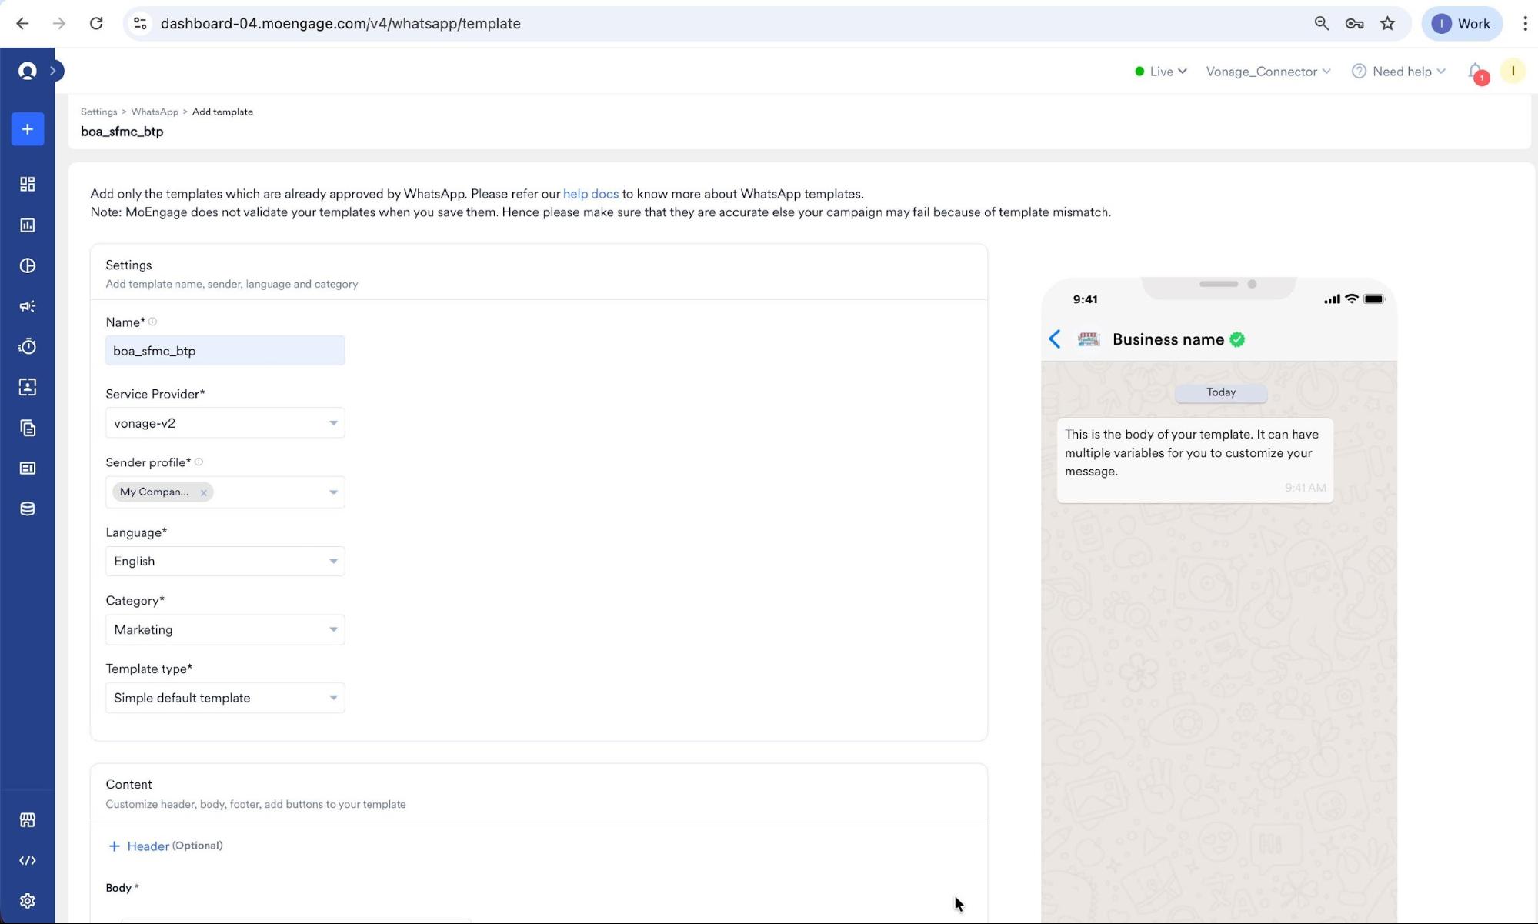This screenshot has height=924, width=1538.
Task: Expand the sidebar with the arrow toggle
Action: pyautogui.click(x=53, y=71)
